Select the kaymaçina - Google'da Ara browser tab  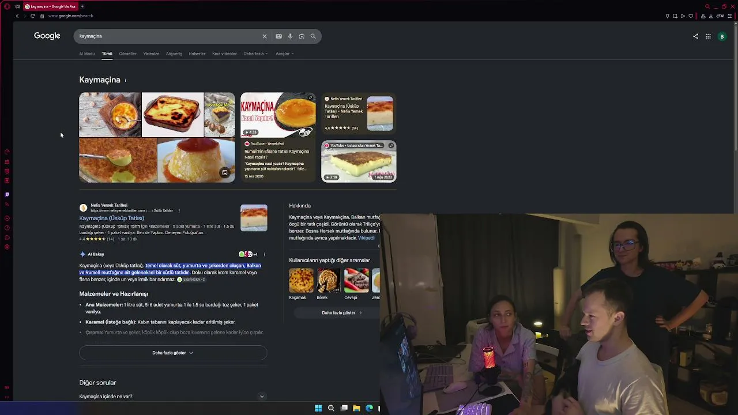(x=50, y=6)
